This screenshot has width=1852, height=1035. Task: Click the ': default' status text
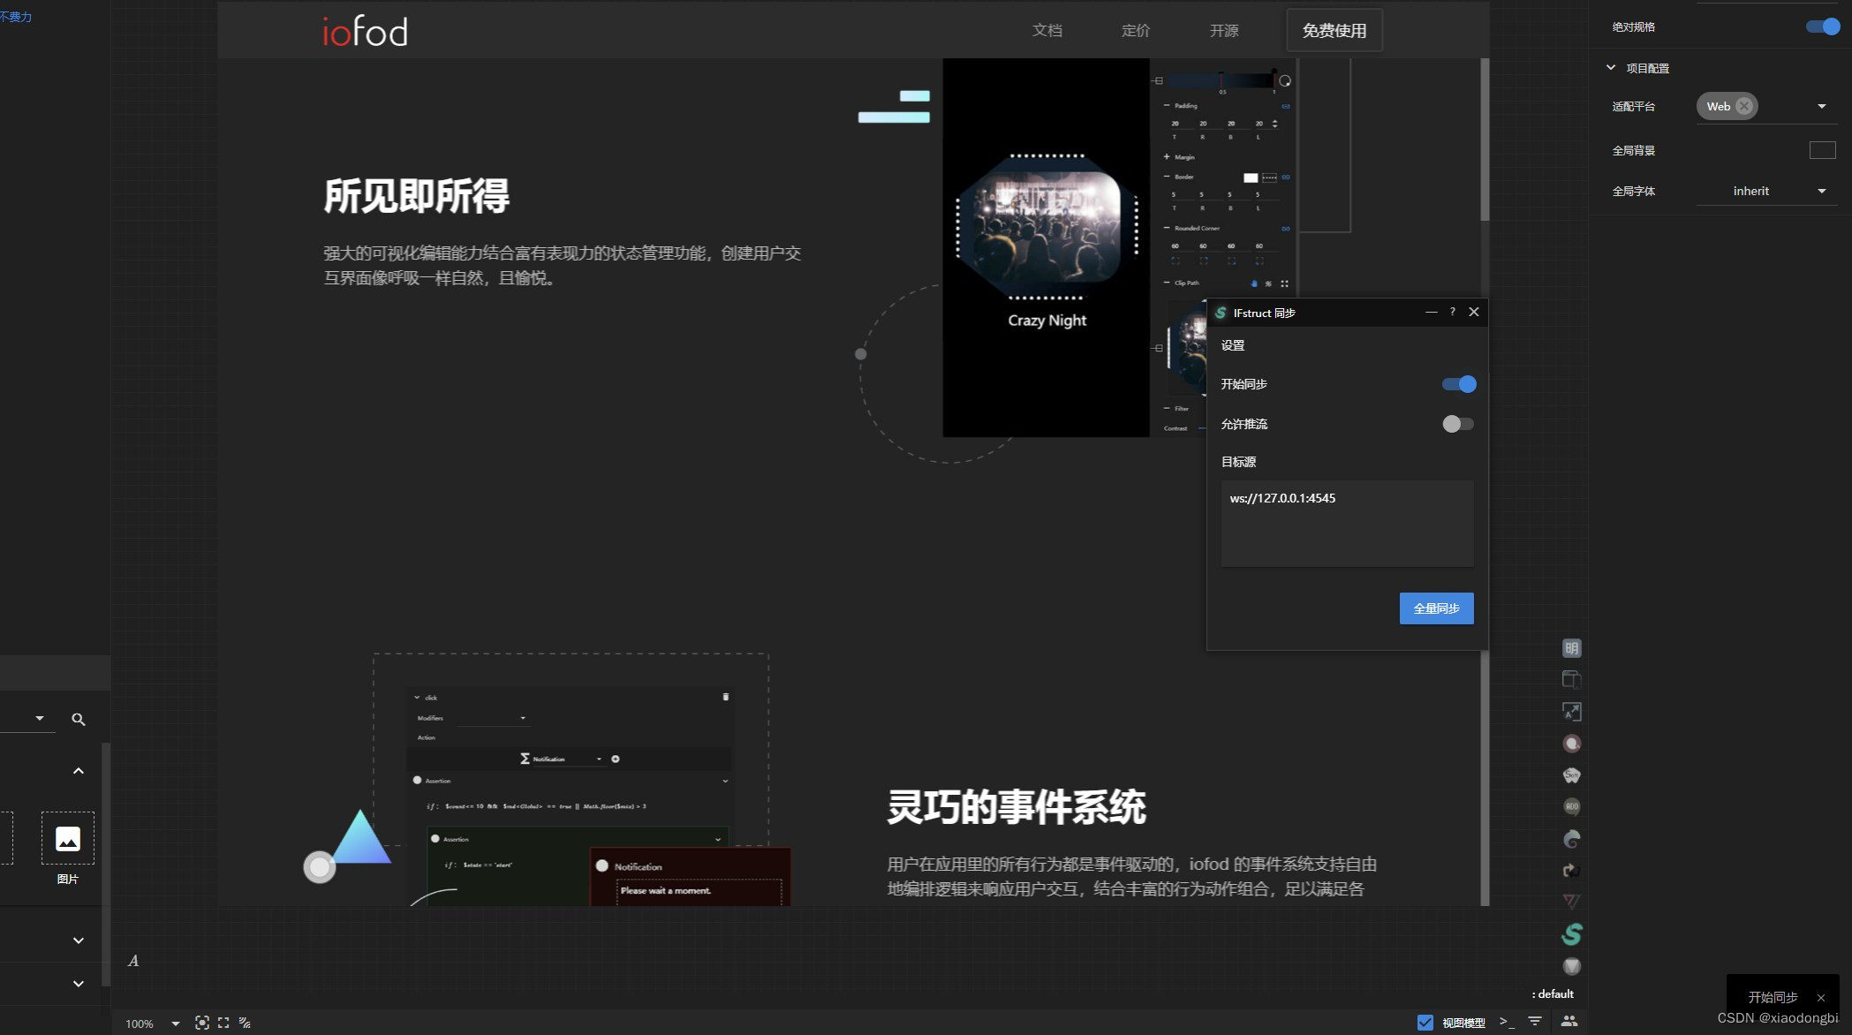(x=1553, y=994)
